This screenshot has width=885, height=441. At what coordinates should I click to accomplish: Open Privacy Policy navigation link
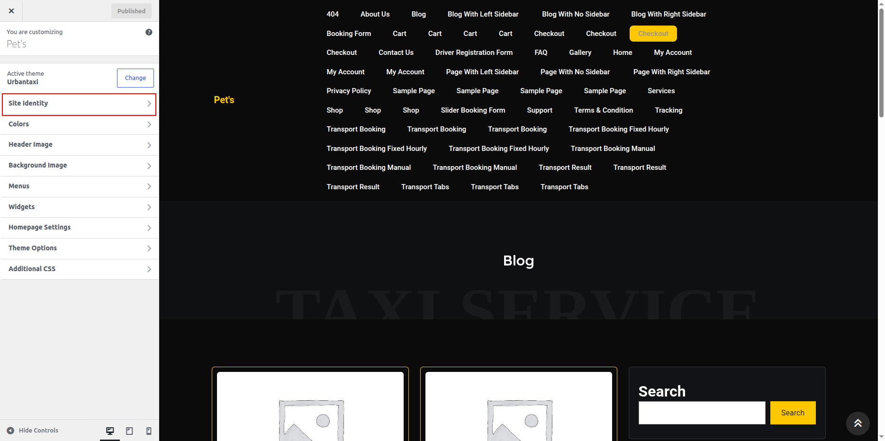pyautogui.click(x=349, y=91)
